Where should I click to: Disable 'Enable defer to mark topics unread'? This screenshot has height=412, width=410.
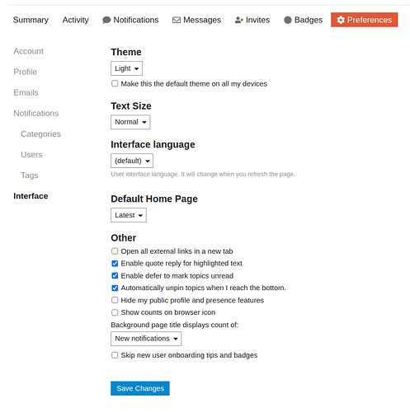tap(115, 275)
